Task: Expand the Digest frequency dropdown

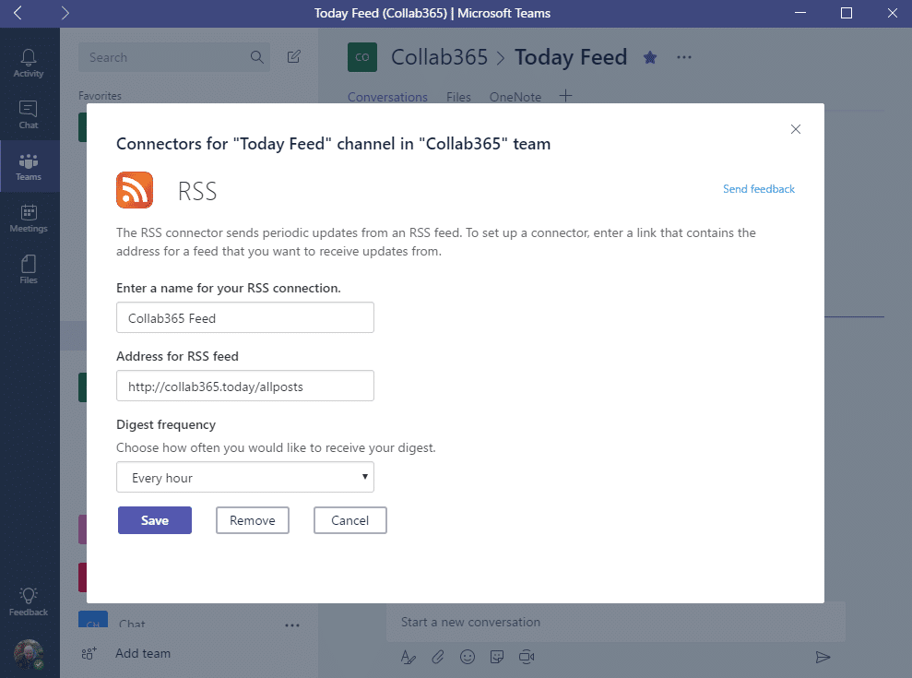Action: (x=245, y=477)
